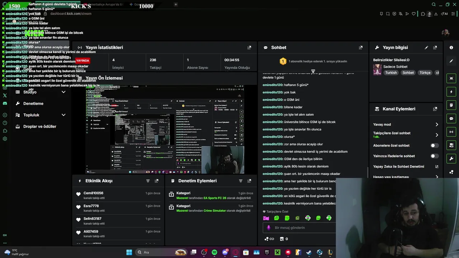Pop out the Sohbet chat panel
The width and height of the screenshot is (459, 258).
(x=361, y=47)
